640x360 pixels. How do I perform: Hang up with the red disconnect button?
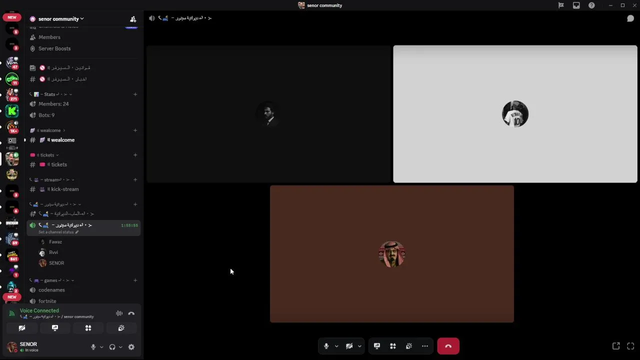pyautogui.click(x=448, y=346)
